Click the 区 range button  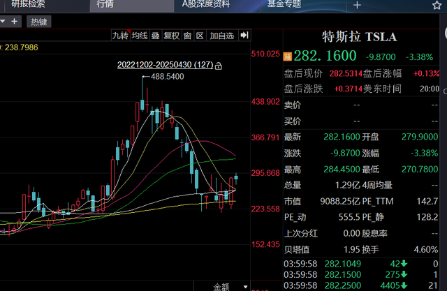point(200,36)
